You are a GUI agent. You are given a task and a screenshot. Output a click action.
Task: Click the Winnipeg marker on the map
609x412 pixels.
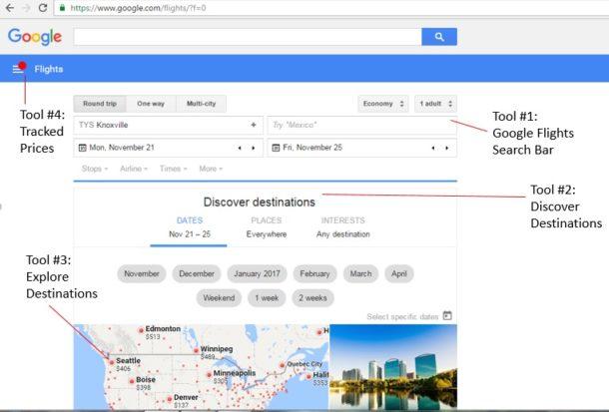coord(196,350)
